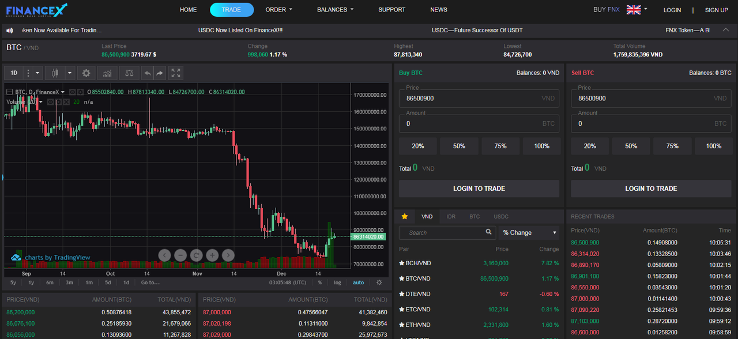Open the interval dropdown arrow
738x339 pixels.
click(38, 73)
